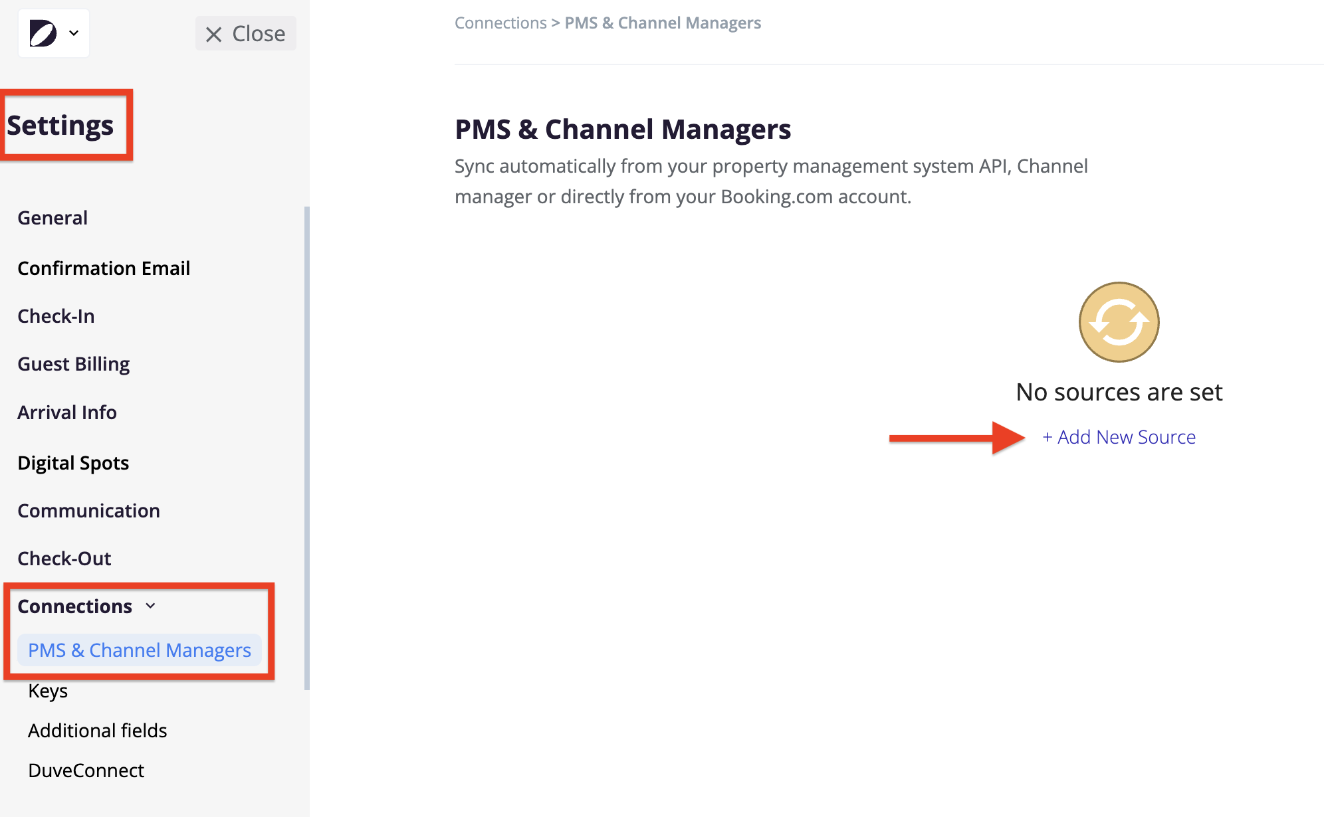The image size is (1324, 817).
Task: Select DuveConnect submenu item
Action: 86,771
